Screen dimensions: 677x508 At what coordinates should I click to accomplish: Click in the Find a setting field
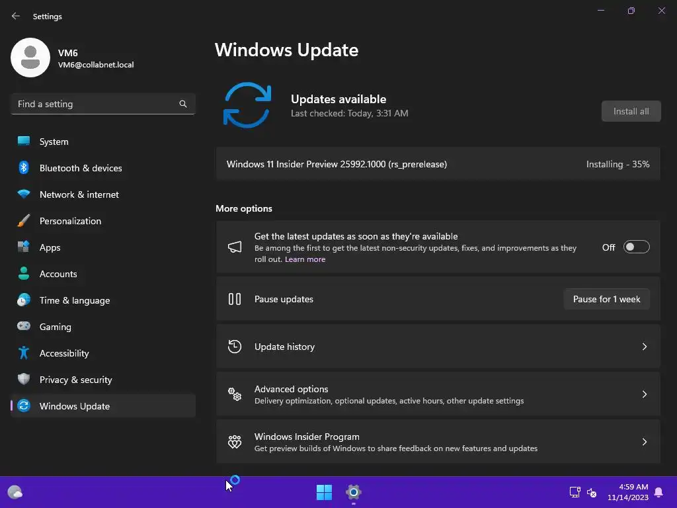[102, 104]
